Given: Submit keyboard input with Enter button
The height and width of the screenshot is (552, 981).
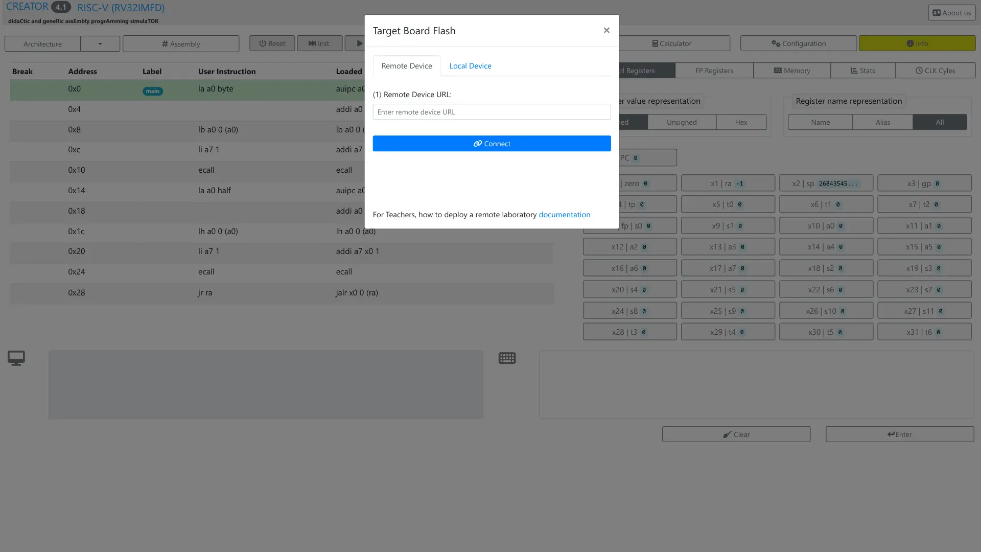Looking at the screenshot, I should (x=900, y=434).
